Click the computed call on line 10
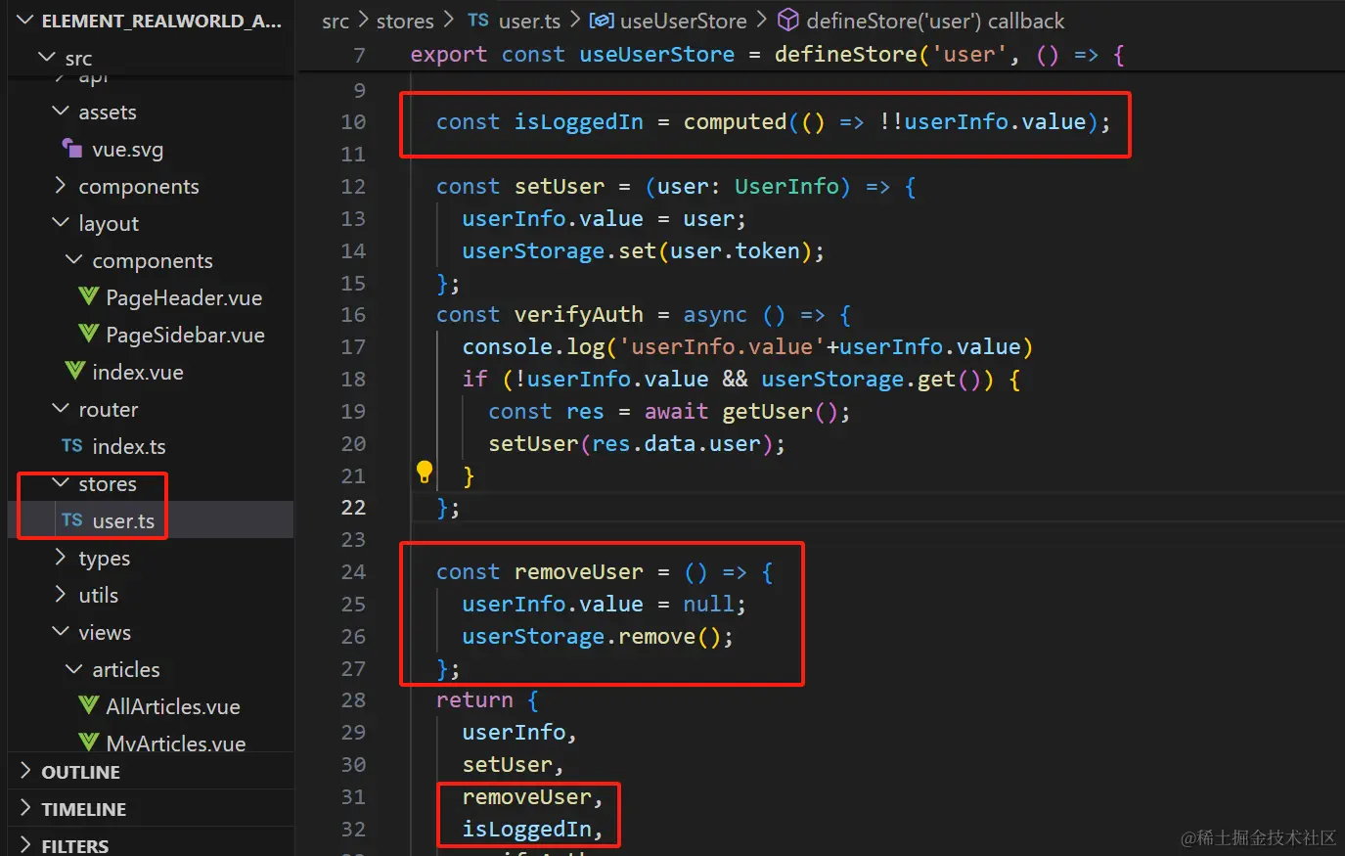The width and height of the screenshot is (1345, 856). pos(735,121)
